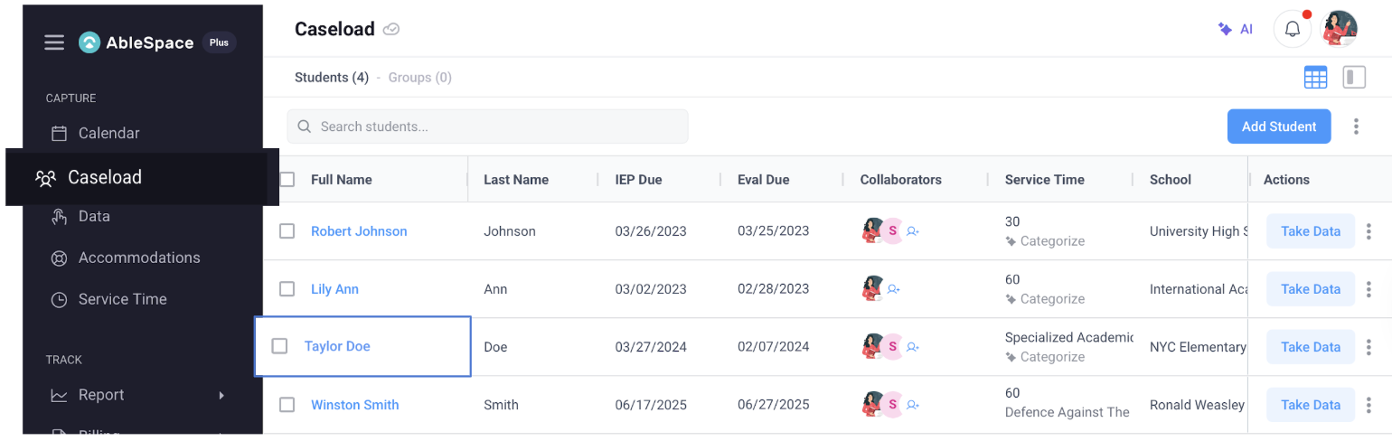Open Calendar in the sidebar
Viewport: 1392px width, 441px height.
(x=108, y=134)
